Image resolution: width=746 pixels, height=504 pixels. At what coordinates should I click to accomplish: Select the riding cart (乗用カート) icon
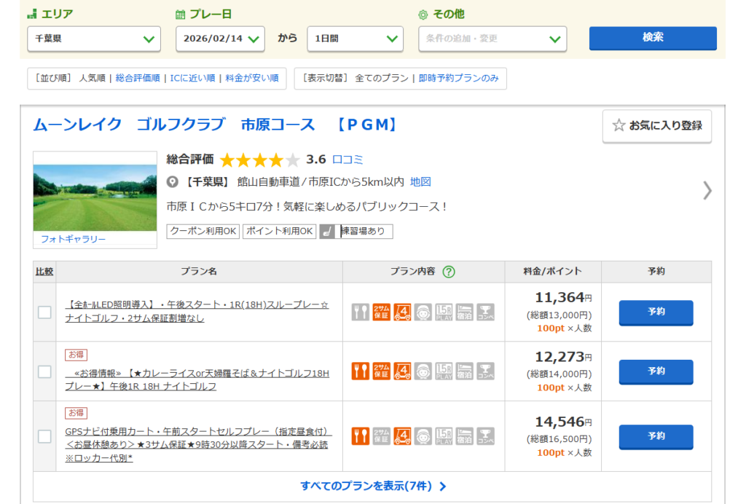(402, 312)
